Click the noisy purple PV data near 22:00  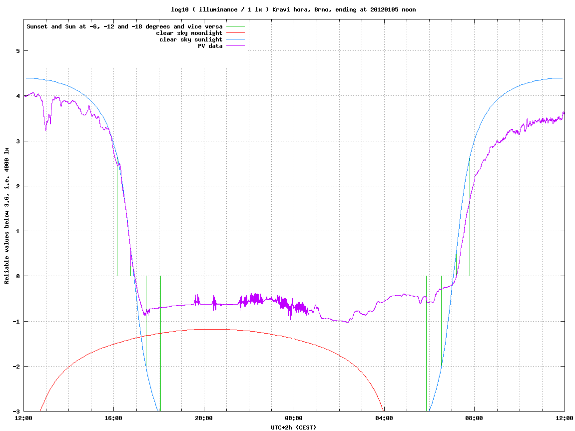(253, 300)
